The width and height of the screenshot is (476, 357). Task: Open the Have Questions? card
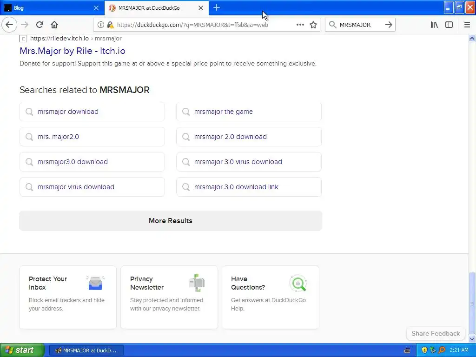pyautogui.click(x=271, y=297)
